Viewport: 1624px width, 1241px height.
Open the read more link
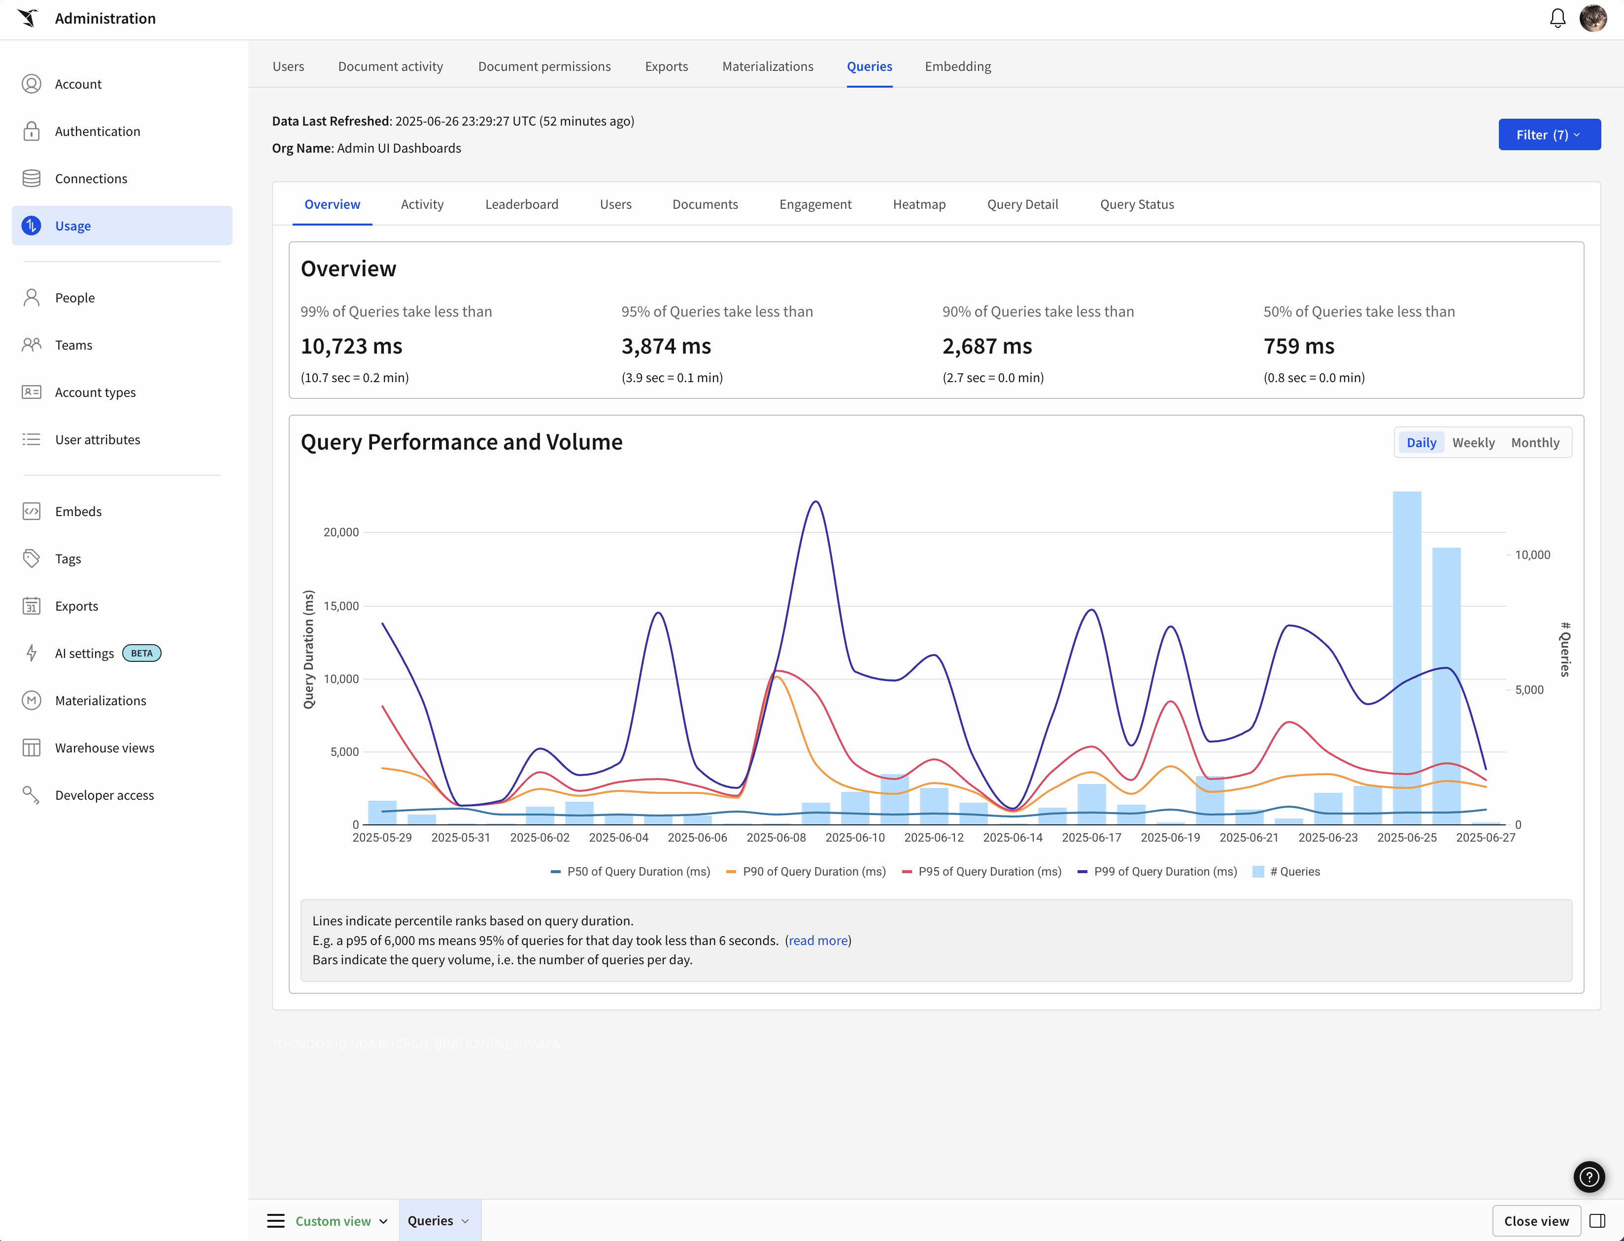[x=817, y=941]
